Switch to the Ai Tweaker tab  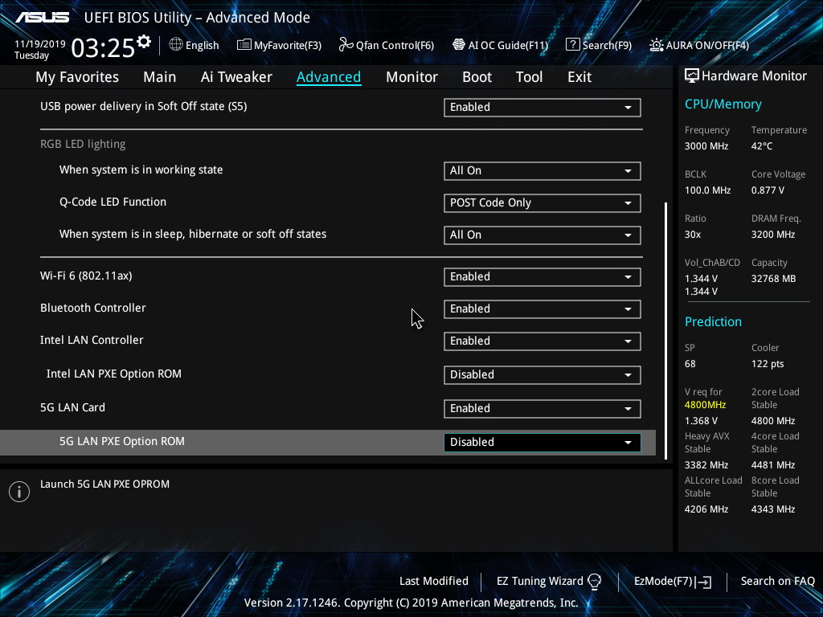click(x=236, y=77)
